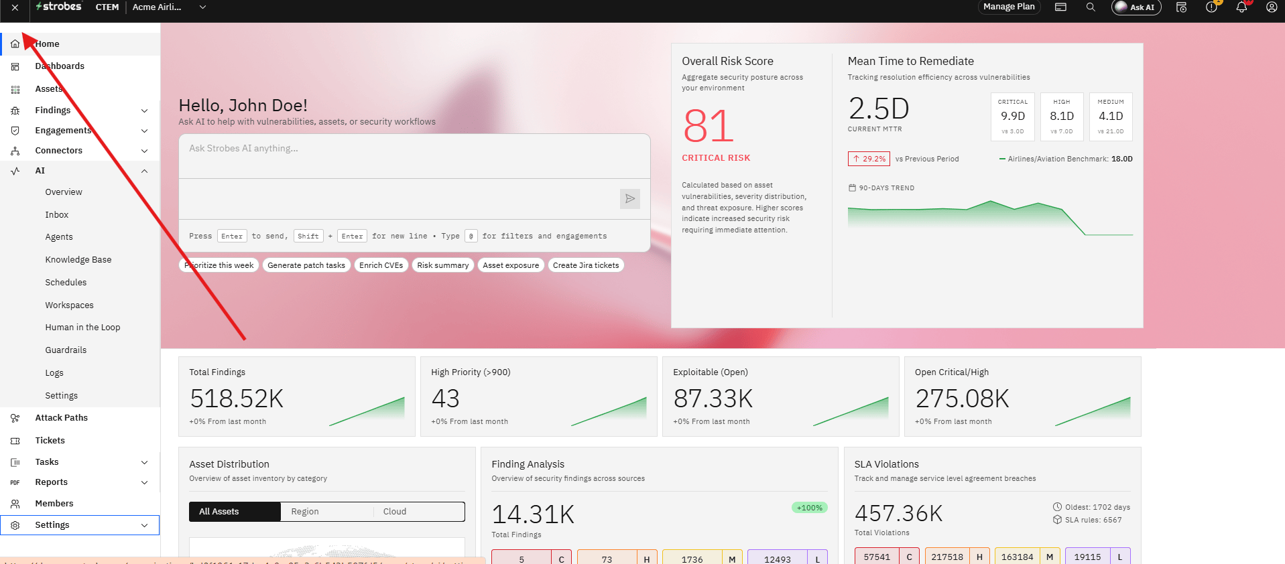
Task: Open the scheduled runs window icon
Action: (x=1181, y=7)
